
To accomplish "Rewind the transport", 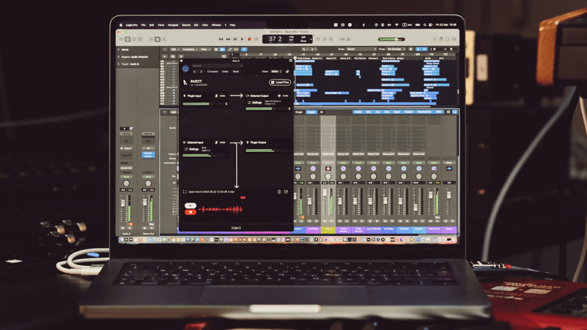I will (221, 39).
